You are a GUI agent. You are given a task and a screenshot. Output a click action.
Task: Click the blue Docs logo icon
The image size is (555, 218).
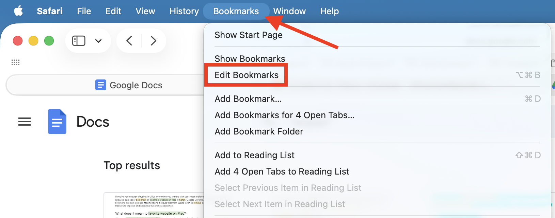coord(57,122)
